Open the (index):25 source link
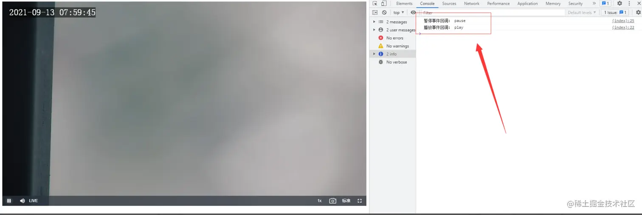Screen dimensions: 642x215 click(x=623, y=21)
